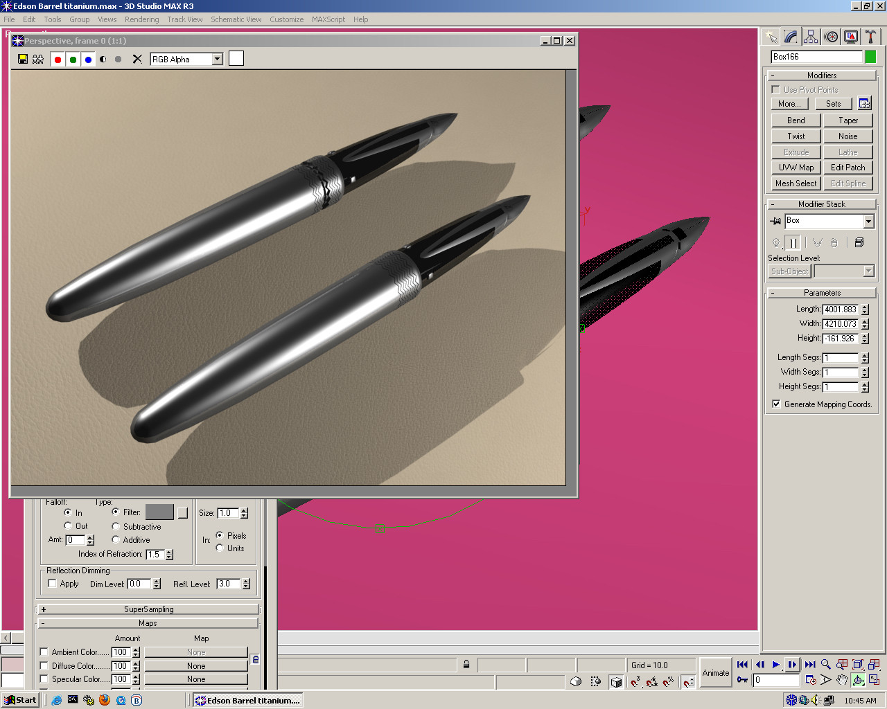This screenshot has height=709, width=887.
Task: Click the Clone Virtual Frame Buffer icon
Action: (38, 60)
